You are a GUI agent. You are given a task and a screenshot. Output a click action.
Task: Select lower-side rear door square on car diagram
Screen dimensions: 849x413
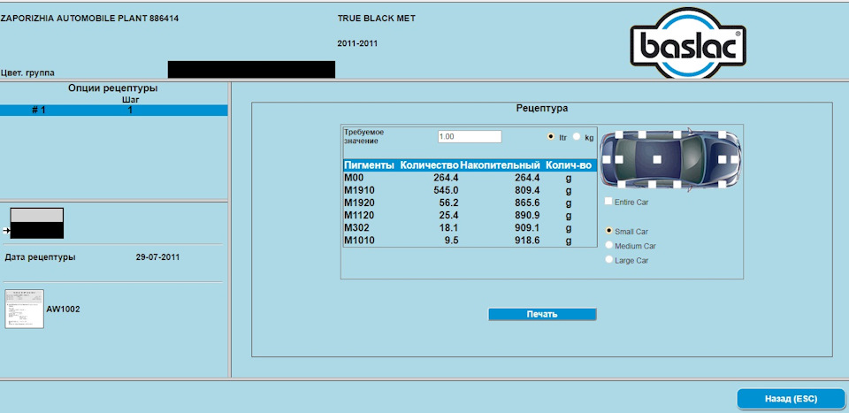(652, 185)
